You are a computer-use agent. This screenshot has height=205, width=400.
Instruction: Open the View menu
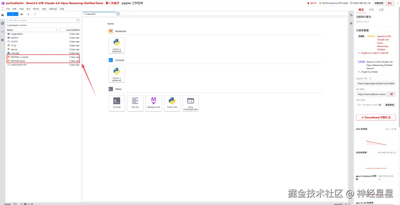tap(21, 9)
